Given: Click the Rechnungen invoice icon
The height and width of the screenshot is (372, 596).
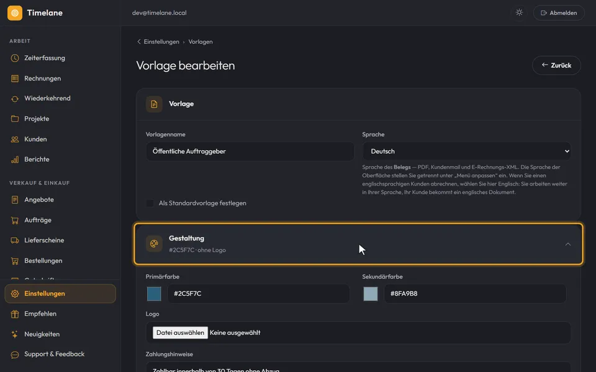Looking at the screenshot, I should [15, 79].
